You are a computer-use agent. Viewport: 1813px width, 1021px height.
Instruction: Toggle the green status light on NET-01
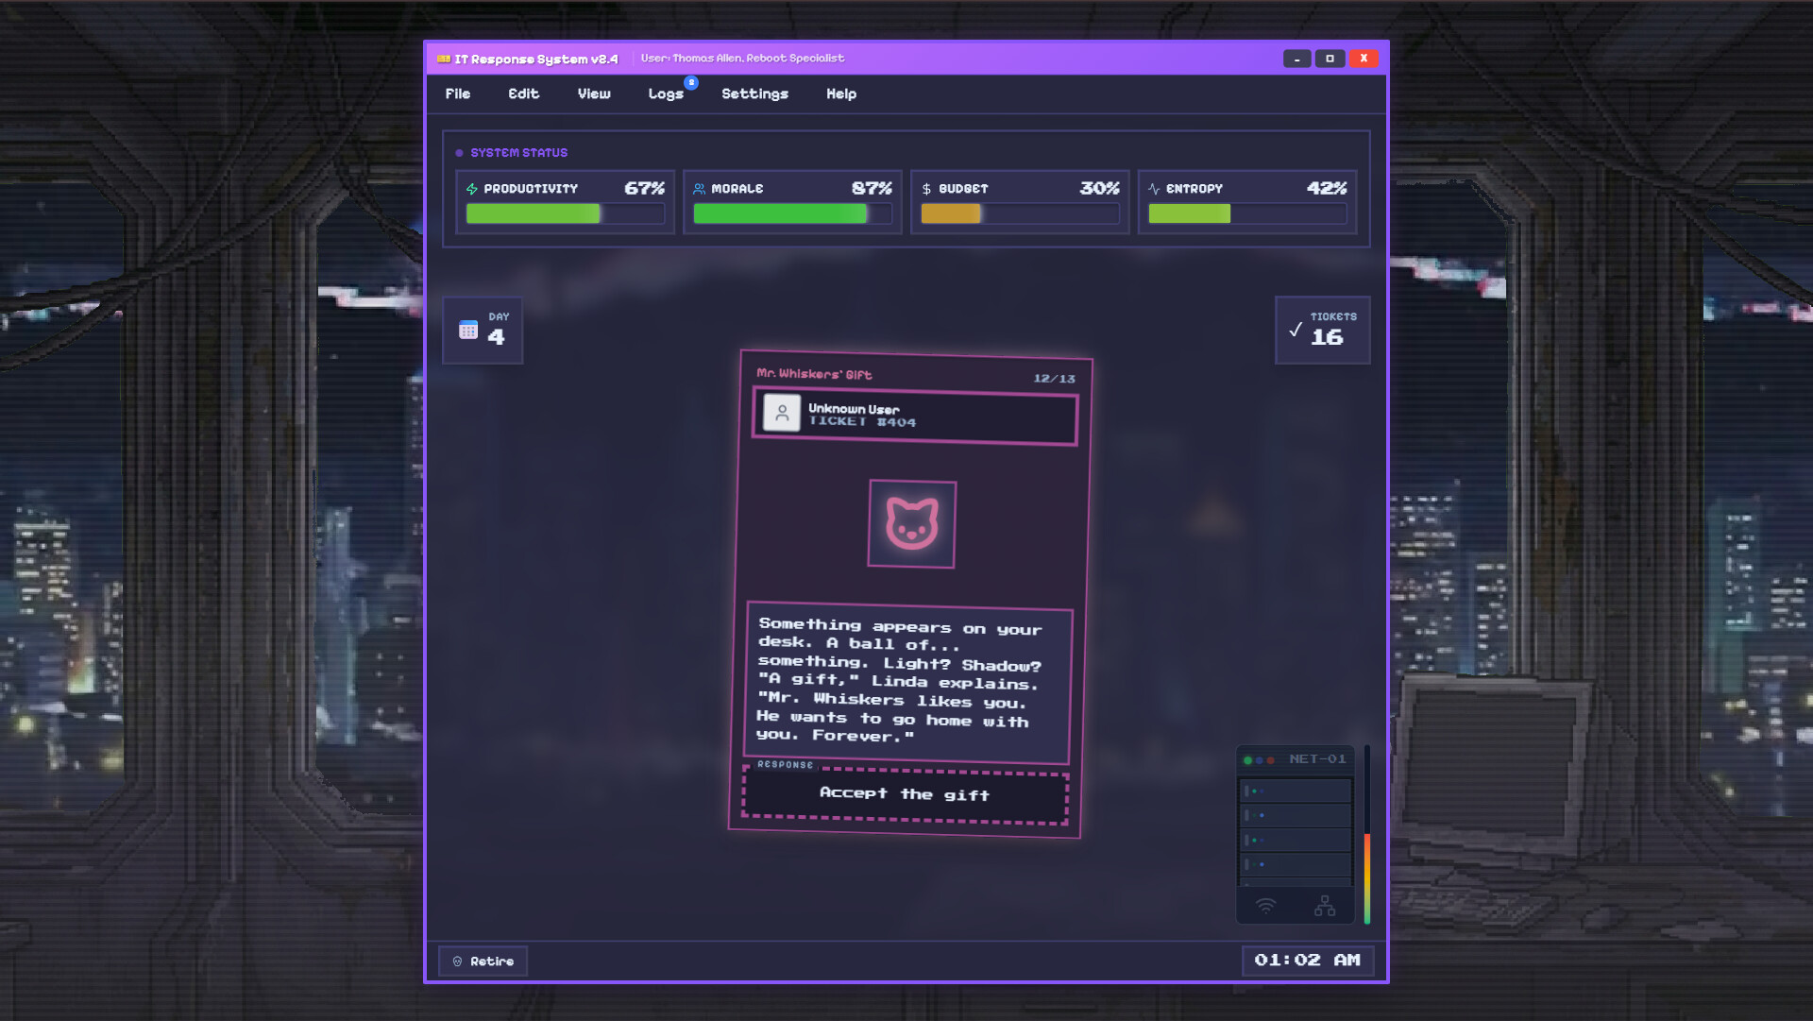tap(1247, 760)
